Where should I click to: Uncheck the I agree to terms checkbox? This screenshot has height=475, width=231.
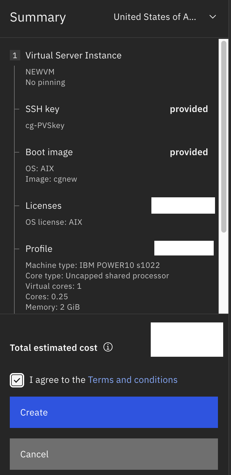(17, 380)
